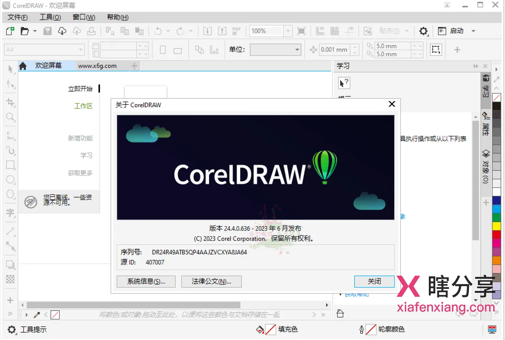The image size is (505, 340).
Task: Click the 系统信息(S)... button
Action: (146, 281)
